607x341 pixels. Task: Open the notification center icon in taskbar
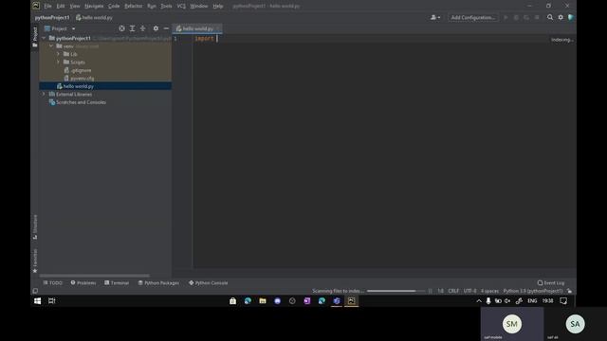click(x=563, y=301)
